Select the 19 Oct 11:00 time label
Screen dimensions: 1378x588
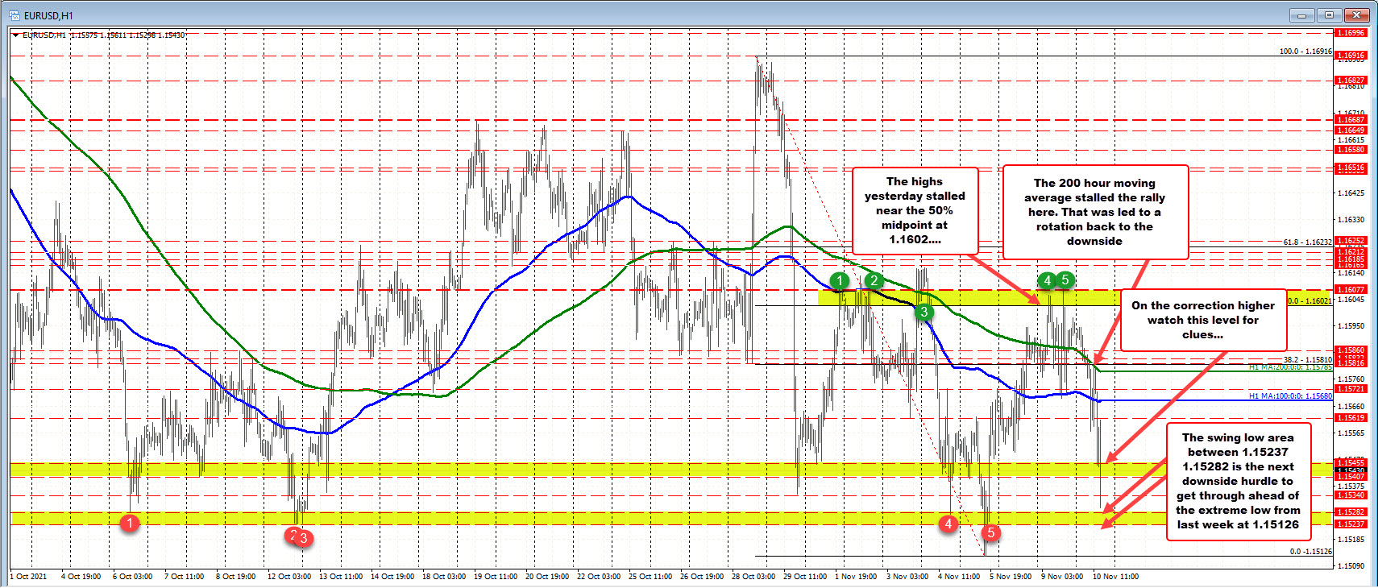[x=495, y=577]
